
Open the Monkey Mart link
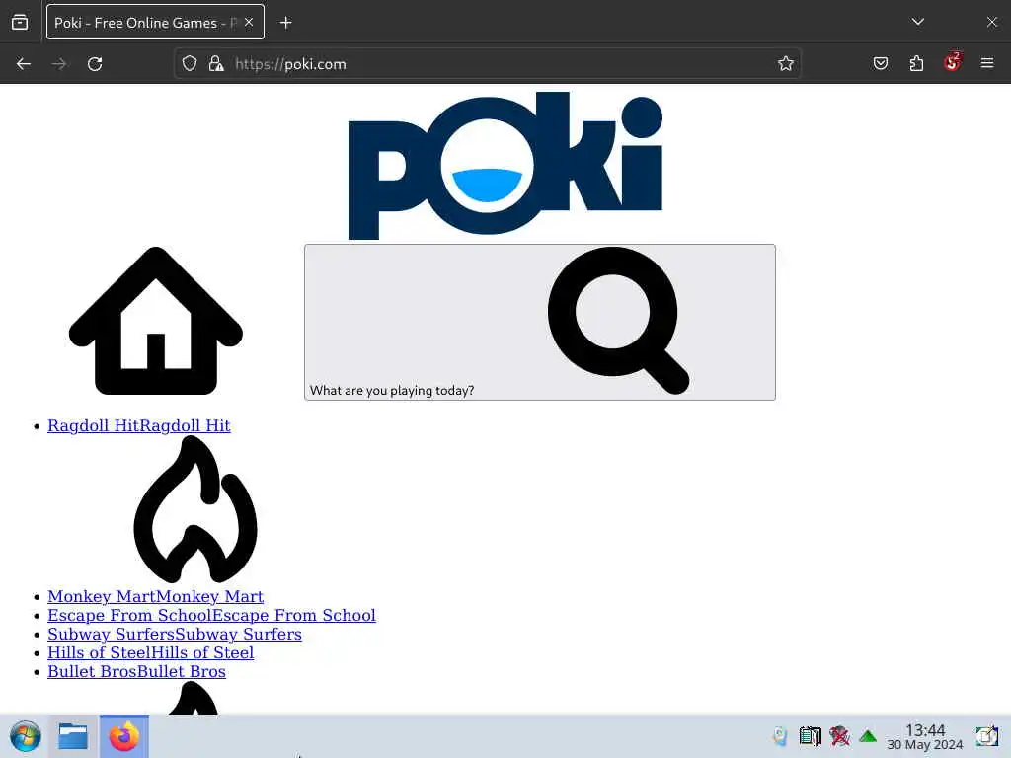click(x=155, y=597)
